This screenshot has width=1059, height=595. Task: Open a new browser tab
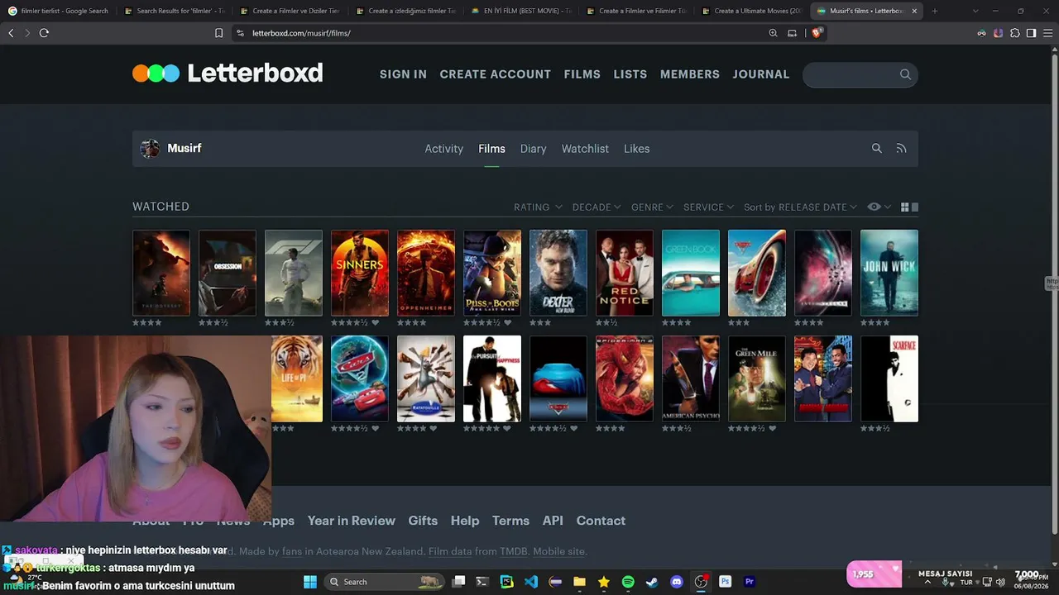(x=934, y=11)
